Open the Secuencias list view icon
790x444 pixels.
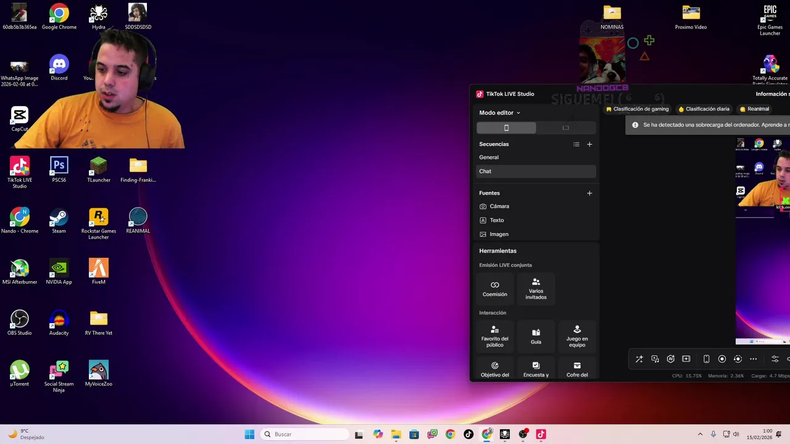pos(576,144)
